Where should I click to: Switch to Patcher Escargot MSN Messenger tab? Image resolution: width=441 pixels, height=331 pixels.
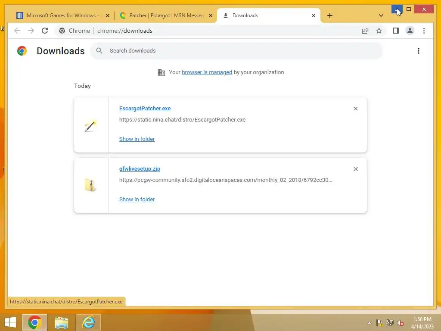coord(166,16)
